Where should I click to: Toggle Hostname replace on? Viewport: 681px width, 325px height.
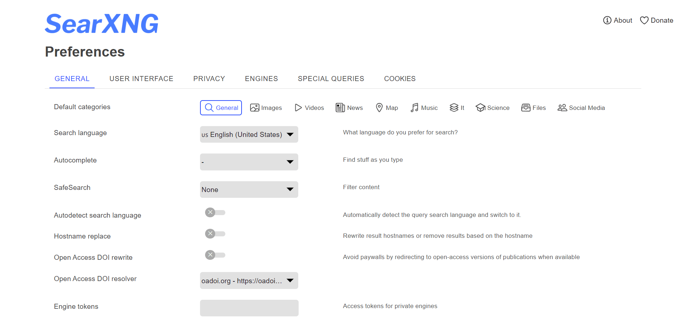click(x=215, y=233)
